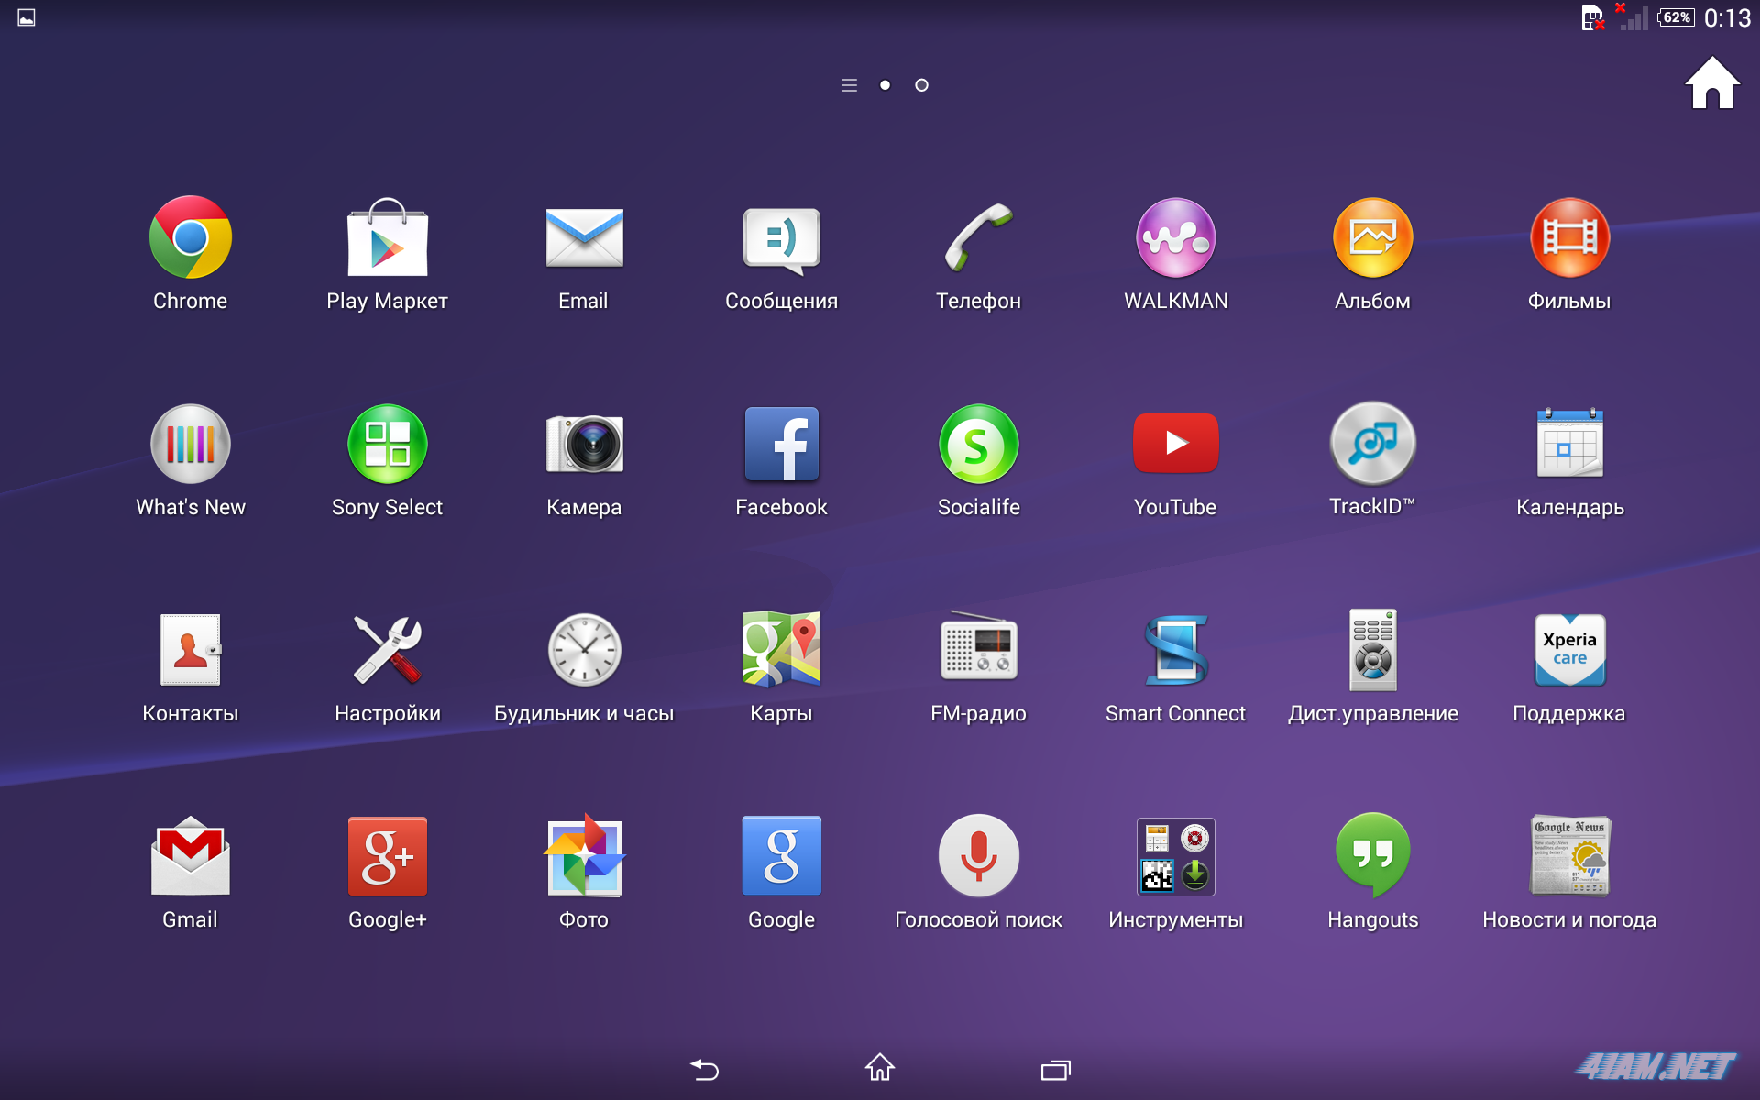Tap the Home navigation button
The image size is (1760, 1100).
tap(880, 1067)
